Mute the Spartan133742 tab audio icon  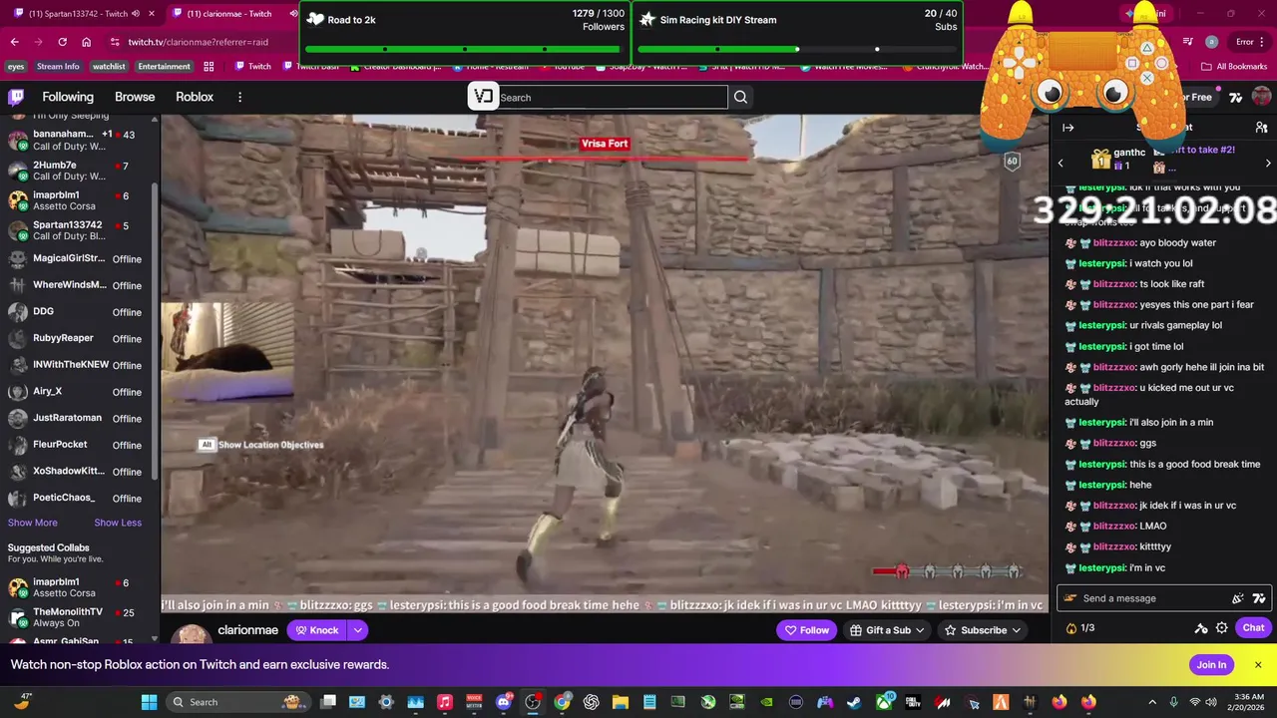[x=136, y=14]
